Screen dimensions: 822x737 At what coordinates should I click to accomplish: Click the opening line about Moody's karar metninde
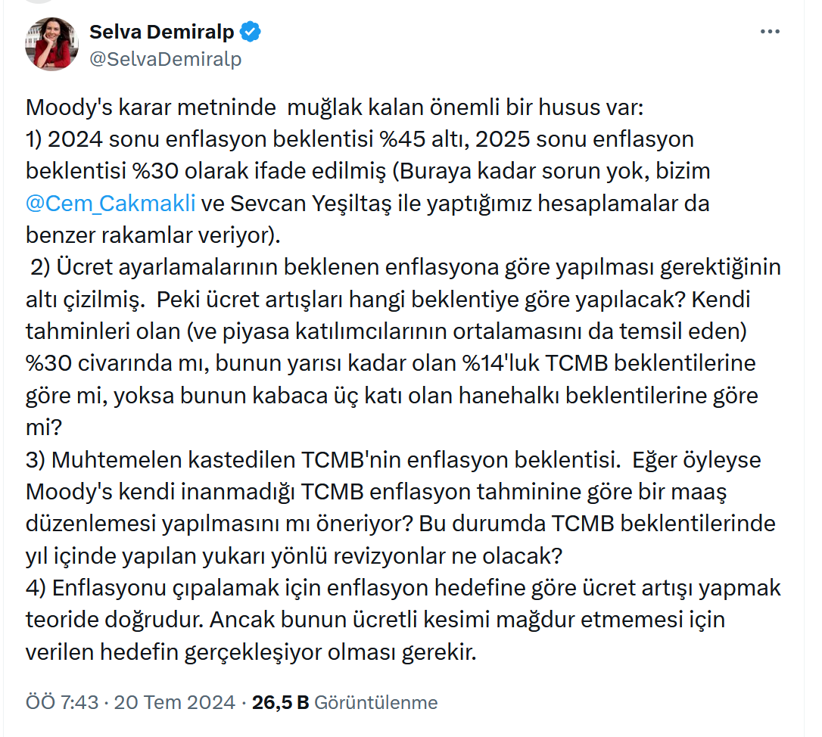(x=334, y=107)
